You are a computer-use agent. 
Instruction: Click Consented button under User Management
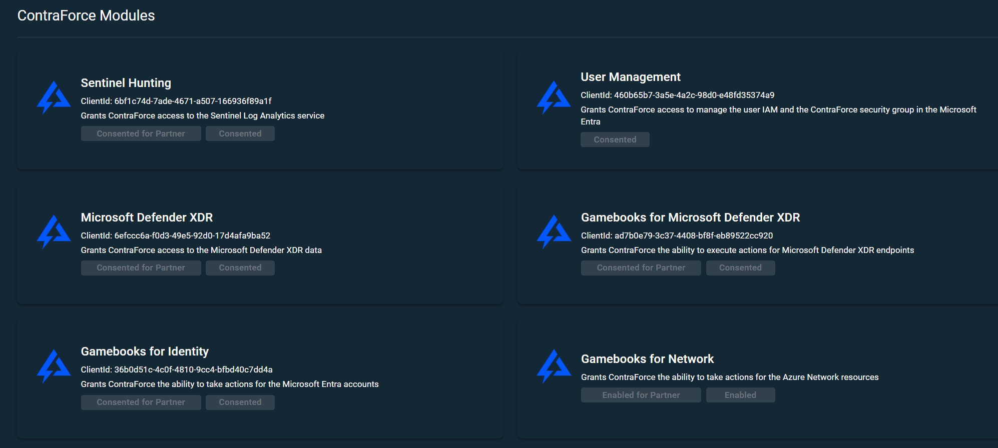coord(615,139)
